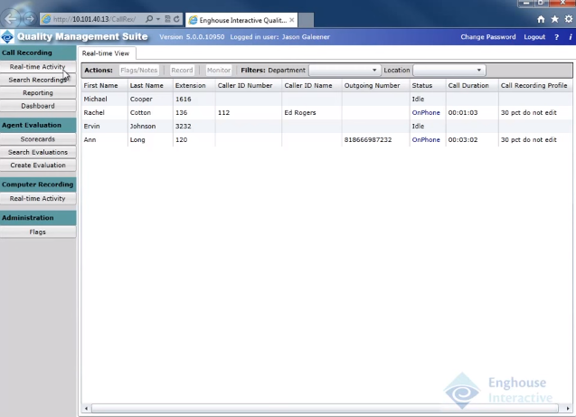This screenshot has width=576, height=417.
Task: Select the Ann Long row
Action: point(327,139)
